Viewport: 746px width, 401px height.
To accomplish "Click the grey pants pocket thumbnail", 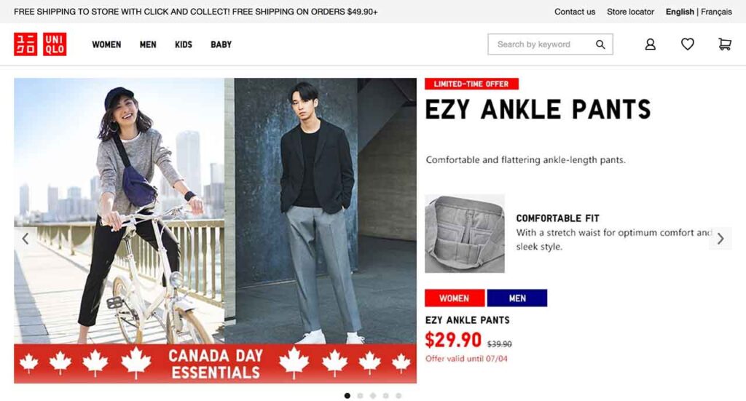I will coord(465,234).
